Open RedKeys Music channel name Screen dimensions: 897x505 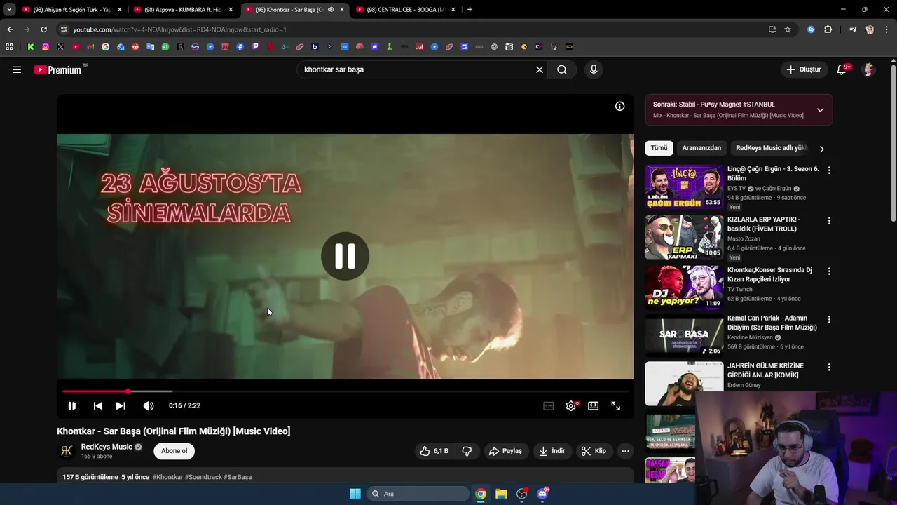click(107, 447)
